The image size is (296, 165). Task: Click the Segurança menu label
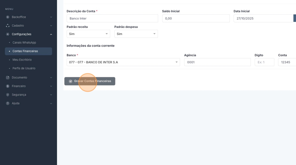click(x=19, y=95)
